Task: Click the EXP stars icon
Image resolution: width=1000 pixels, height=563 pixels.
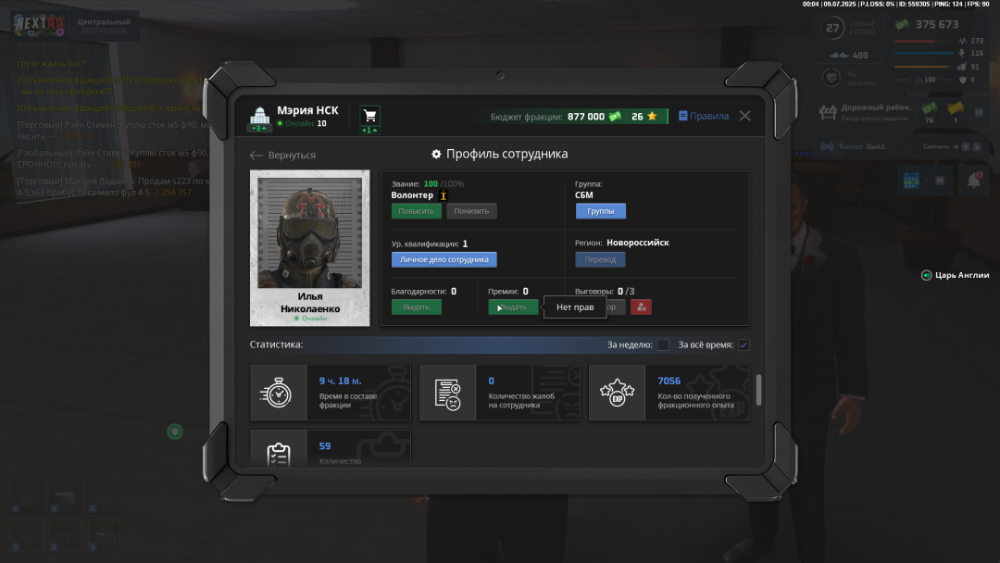Action: pos(617,393)
